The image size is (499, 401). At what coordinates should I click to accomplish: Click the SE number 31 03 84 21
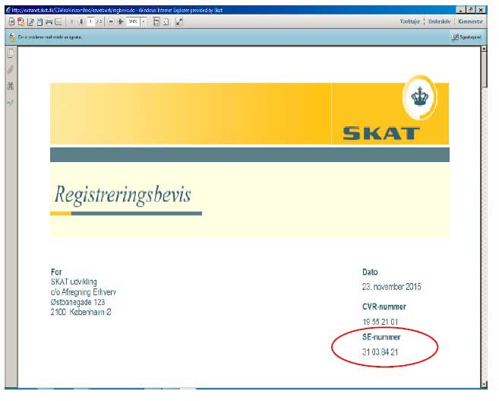(380, 352)
